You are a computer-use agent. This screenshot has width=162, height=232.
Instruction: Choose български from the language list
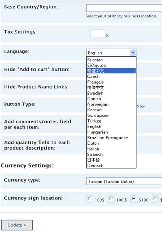pos(111,115)
